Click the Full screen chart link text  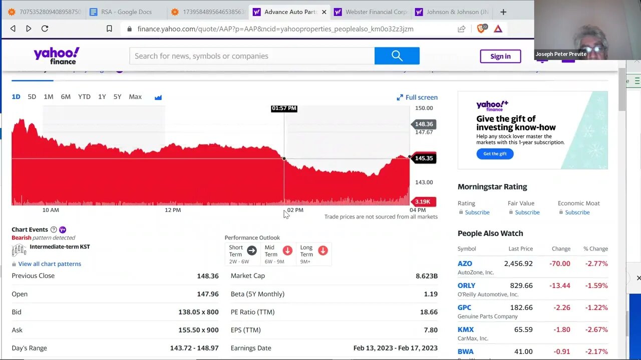tap(422, 97)
